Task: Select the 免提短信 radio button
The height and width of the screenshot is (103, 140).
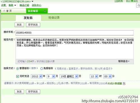Action: click(41, 69)
